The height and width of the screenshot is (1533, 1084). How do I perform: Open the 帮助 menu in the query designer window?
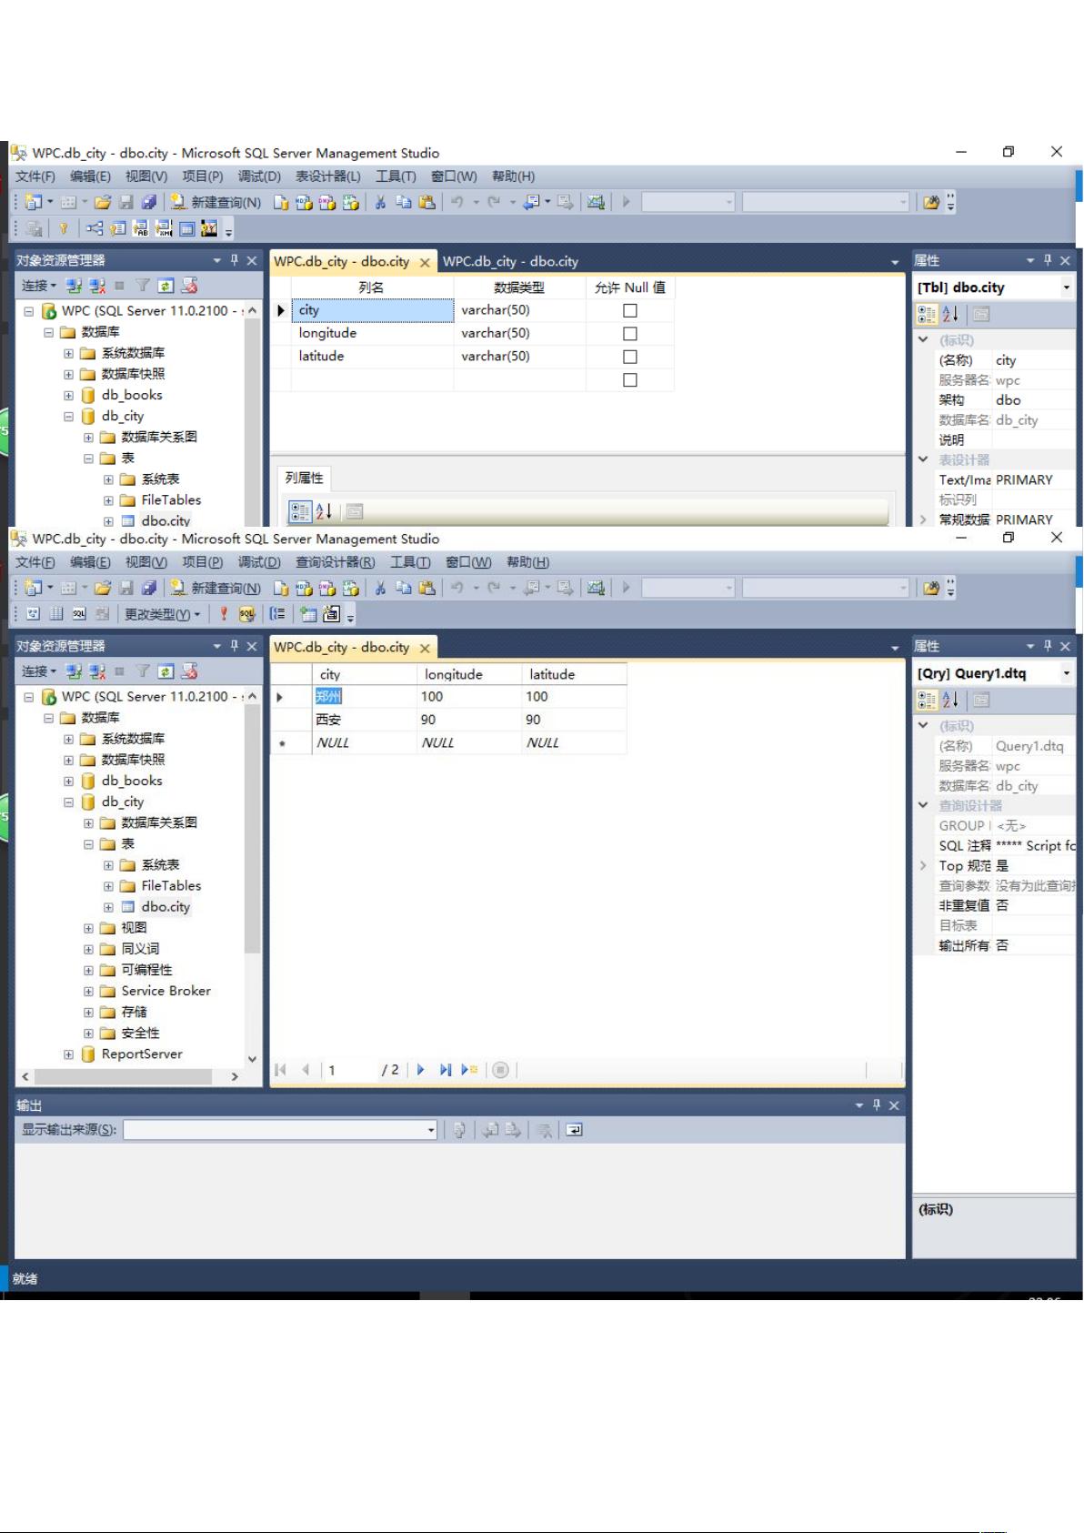(528, 562)
